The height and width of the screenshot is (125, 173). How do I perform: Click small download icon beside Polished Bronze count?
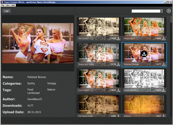click(164, 64)
